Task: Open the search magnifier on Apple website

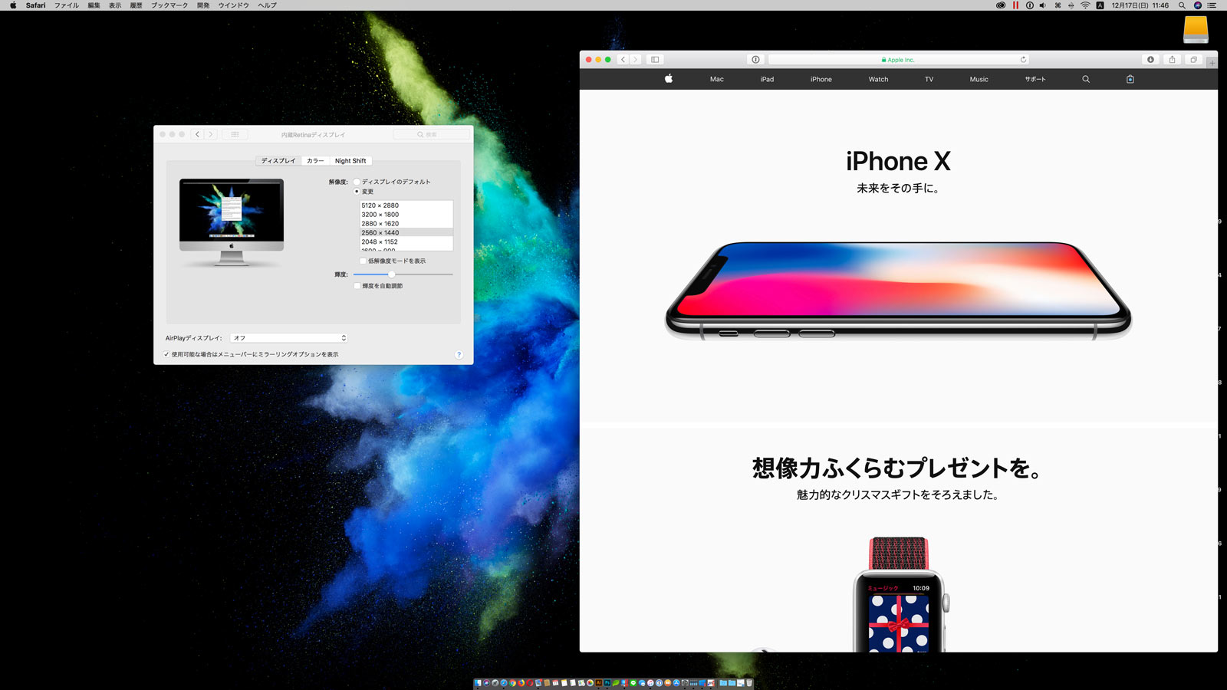Action: click(1086, 79)
